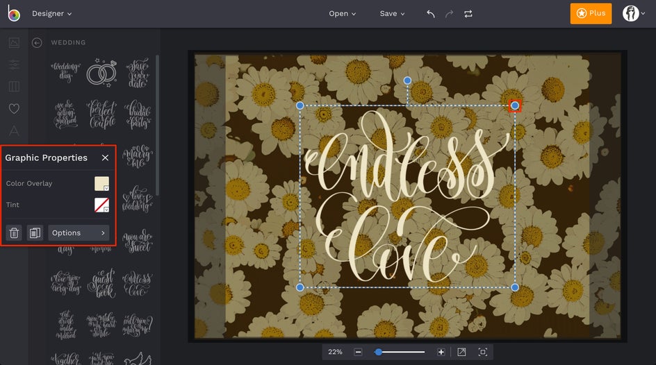Duplicate the graphic using the copy icon

(x=35, y=233)
